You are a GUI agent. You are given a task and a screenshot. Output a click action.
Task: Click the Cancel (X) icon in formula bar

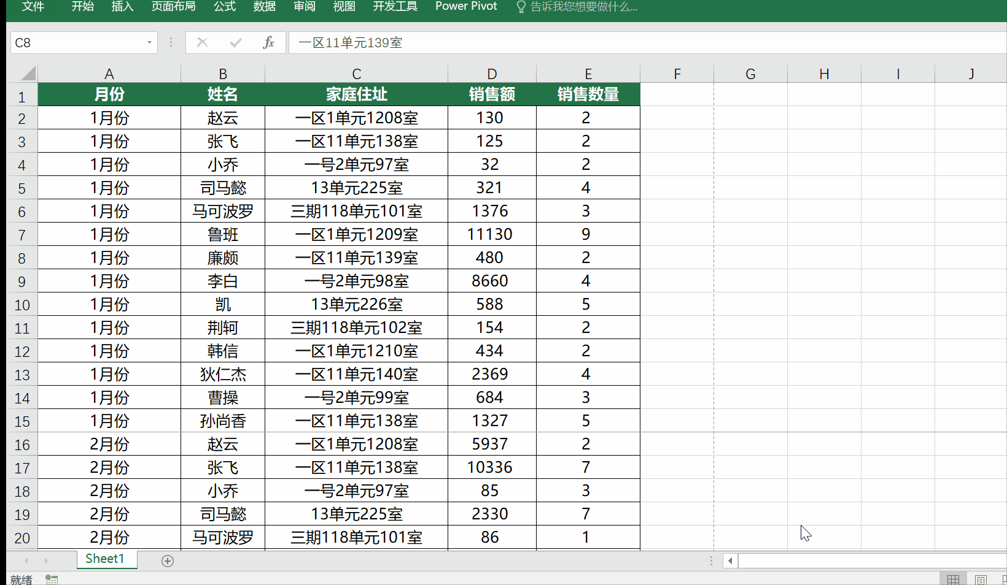tap(202, 42)
